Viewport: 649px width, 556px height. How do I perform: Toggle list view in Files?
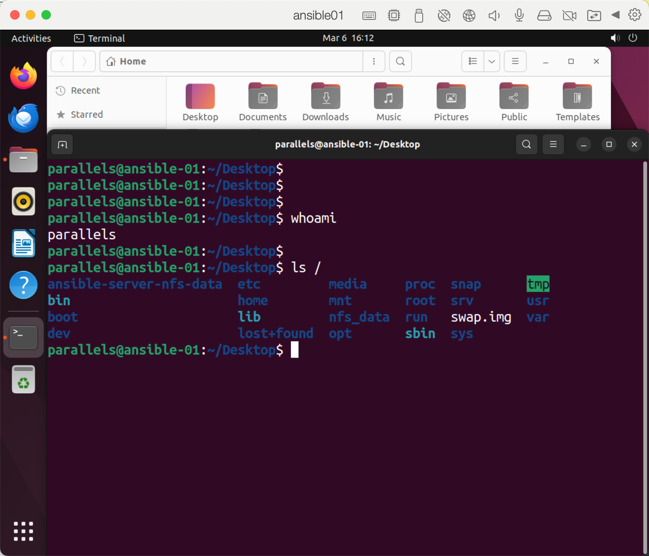tap(473, 61)
